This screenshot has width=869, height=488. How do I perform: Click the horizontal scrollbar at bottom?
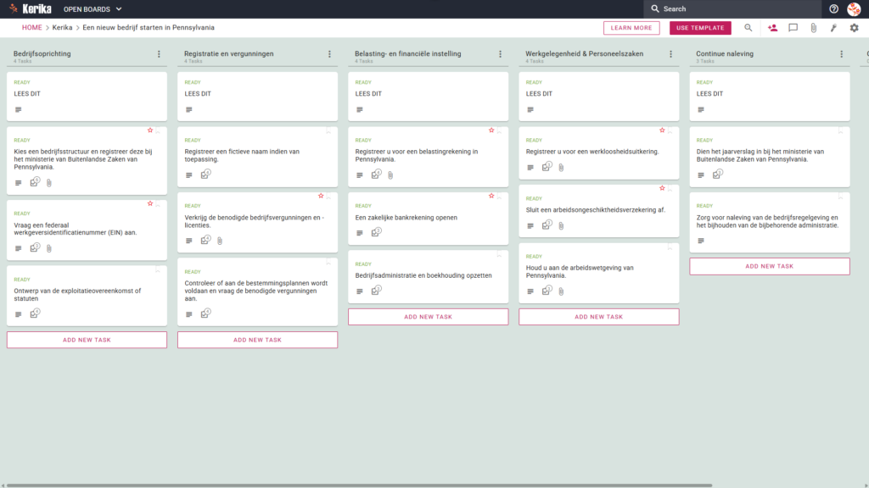click(x=359, y=485)
